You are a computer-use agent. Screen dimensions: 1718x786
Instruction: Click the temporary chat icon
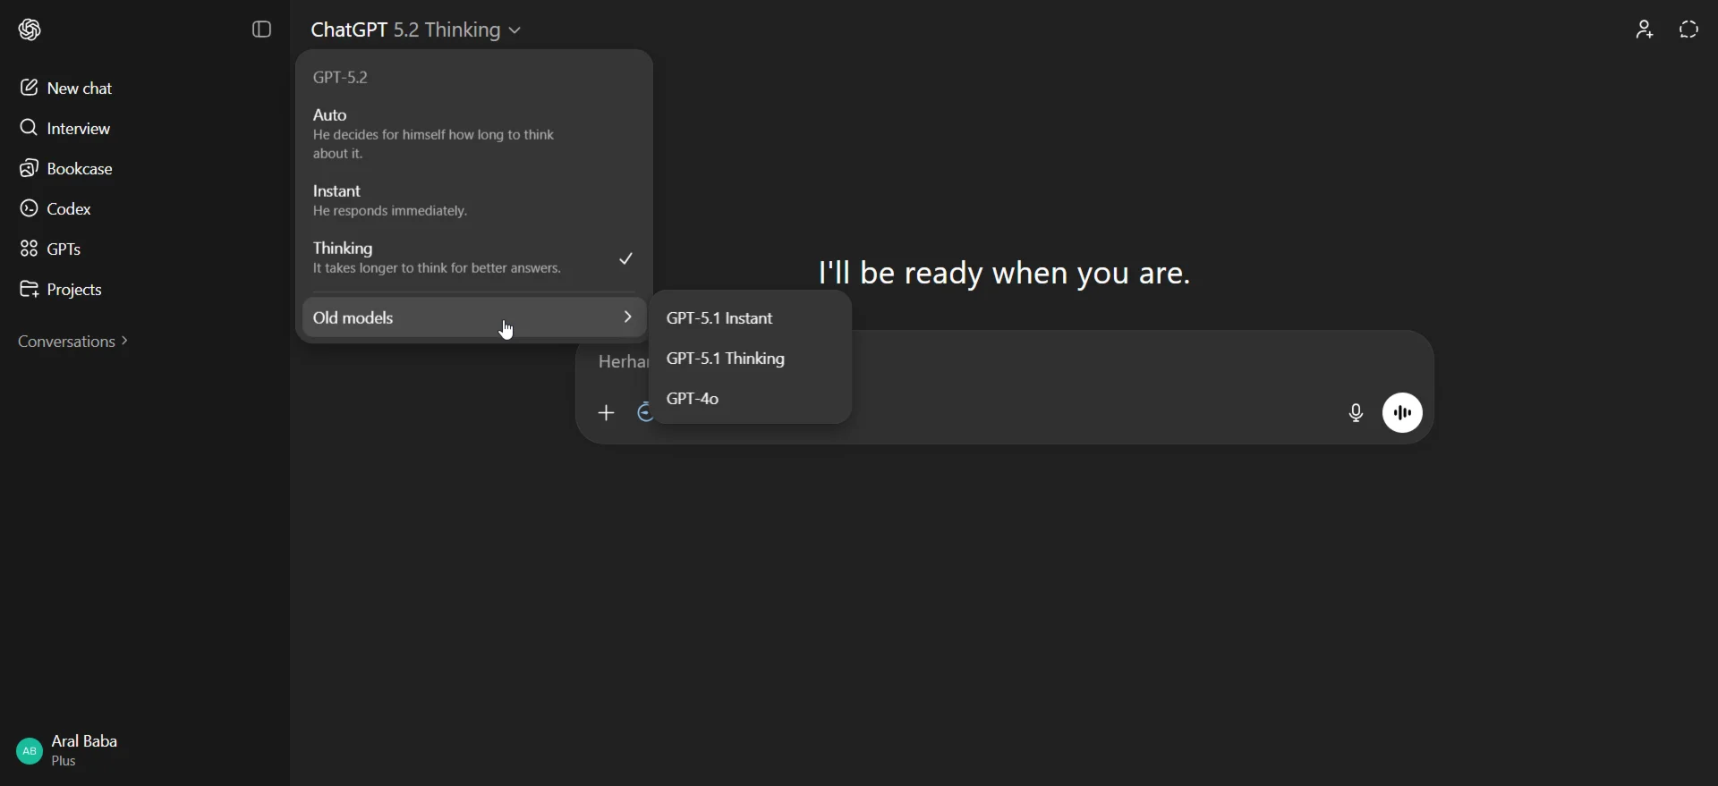pos(1689,30)
